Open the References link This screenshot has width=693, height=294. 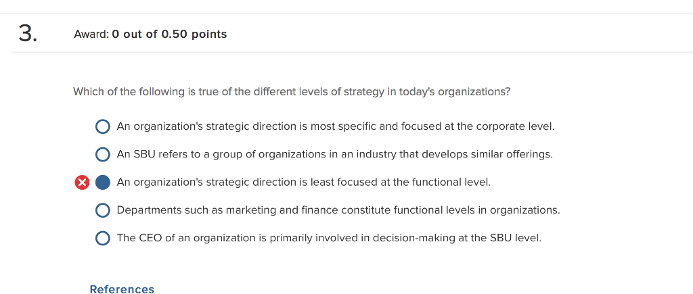coord(122,289)
